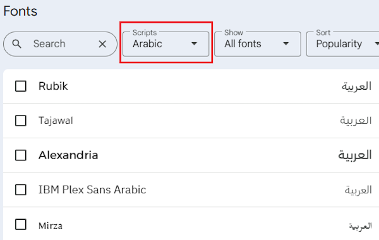The image size is (379, 240).
Task: Check the Rubik font checkbox
Action: click(21, 86)
